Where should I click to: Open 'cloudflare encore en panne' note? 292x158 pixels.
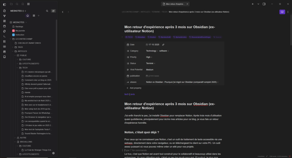(36, 76)
